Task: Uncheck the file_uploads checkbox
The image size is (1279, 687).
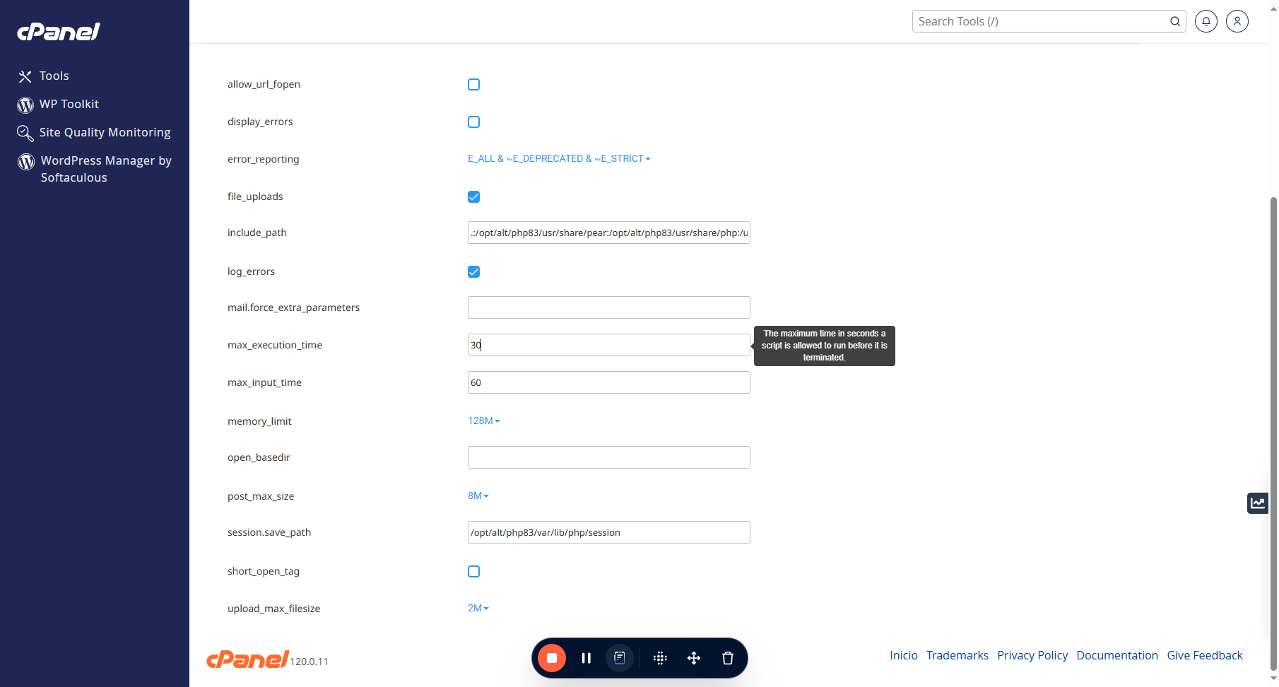Action: [474, 197]
